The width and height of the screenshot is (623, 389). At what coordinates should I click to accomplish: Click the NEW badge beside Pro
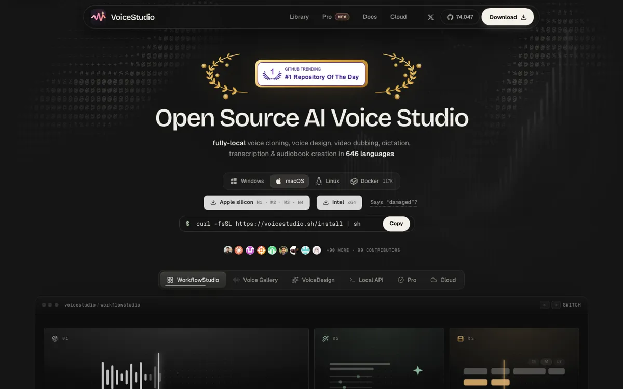coord(342,17)
